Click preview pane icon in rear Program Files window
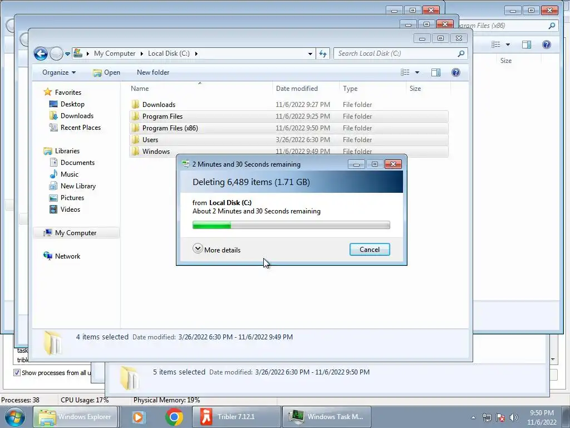This screenshot has width=570, height=428. click(x=527, y=45)
